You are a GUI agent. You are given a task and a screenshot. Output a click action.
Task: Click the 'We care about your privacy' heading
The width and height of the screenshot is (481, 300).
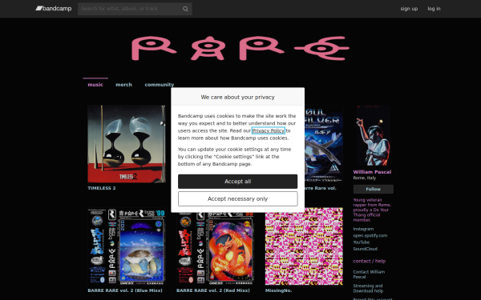pos(238,97)
